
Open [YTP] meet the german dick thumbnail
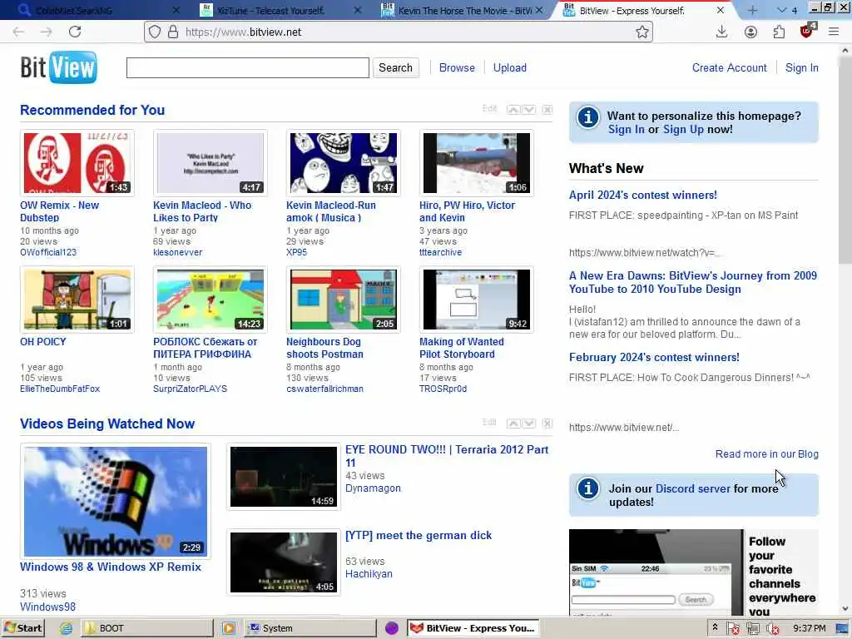coord(284,562)
